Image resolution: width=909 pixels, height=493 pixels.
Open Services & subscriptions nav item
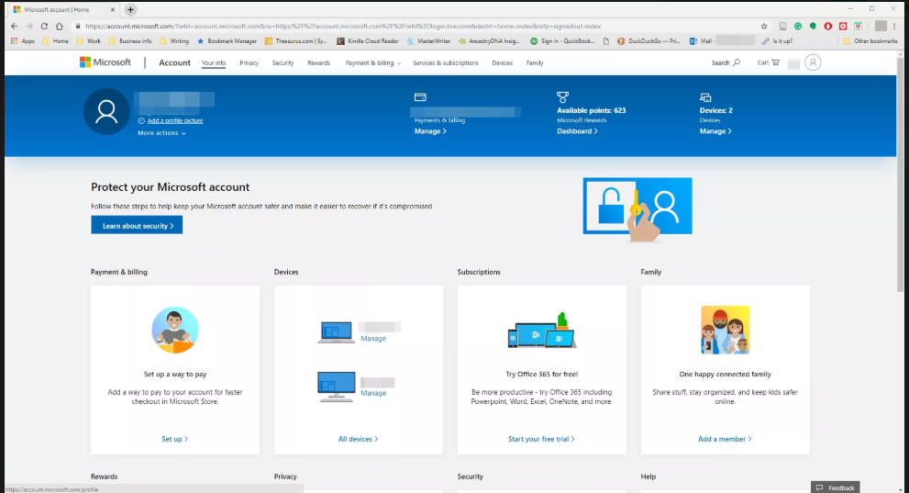pyautogui.click(x=446, y=62)
